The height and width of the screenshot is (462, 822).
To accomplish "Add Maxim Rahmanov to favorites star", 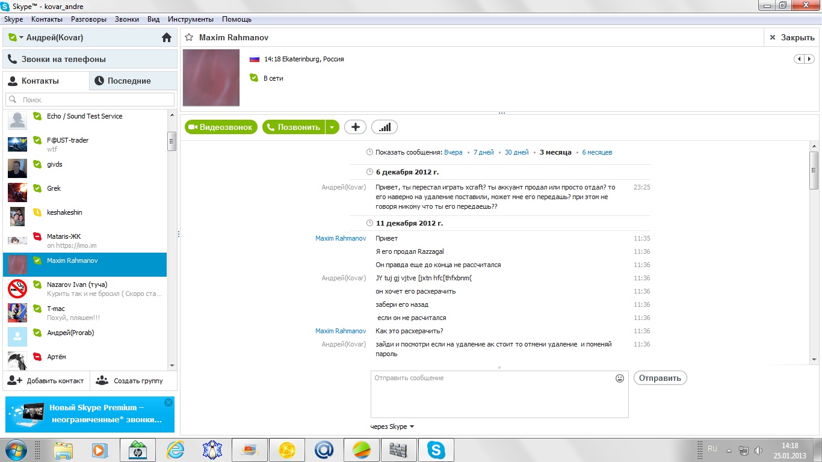I will pyautogui.click(x=189, y=37).
